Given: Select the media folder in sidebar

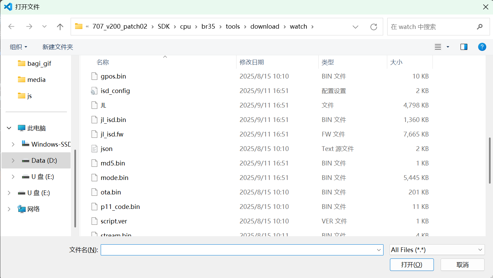Looking at the screenshot, I should (x=36, y=80).
